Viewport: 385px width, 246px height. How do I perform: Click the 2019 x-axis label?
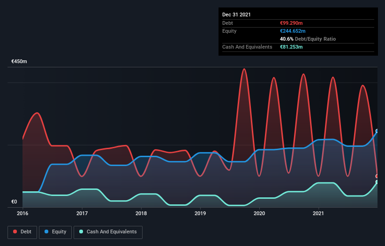click(x=200, y=213)
